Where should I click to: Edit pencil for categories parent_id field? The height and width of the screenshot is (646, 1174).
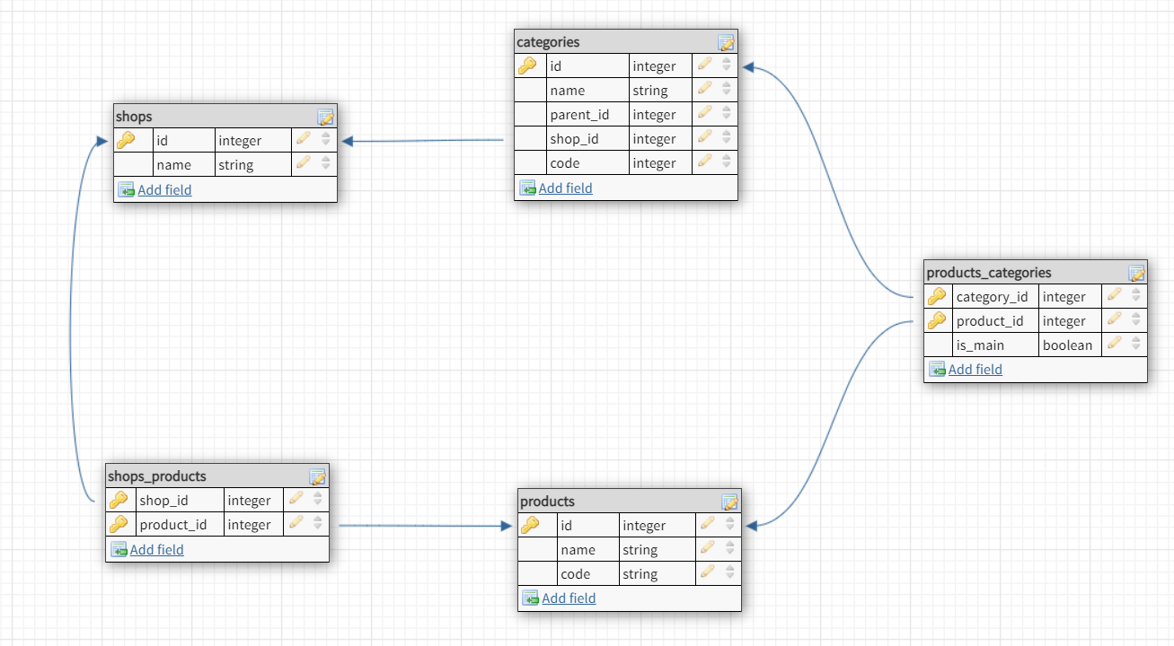point(705,114)
